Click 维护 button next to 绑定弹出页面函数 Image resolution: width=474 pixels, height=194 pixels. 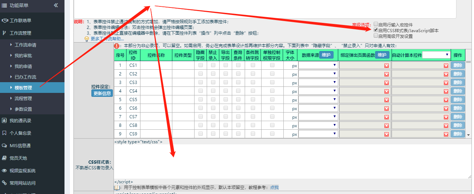coord(382,55)
